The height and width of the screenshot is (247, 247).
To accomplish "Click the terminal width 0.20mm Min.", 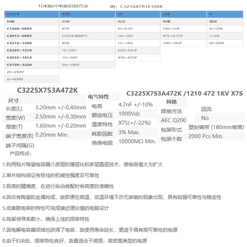I will [x=52, y=135].
